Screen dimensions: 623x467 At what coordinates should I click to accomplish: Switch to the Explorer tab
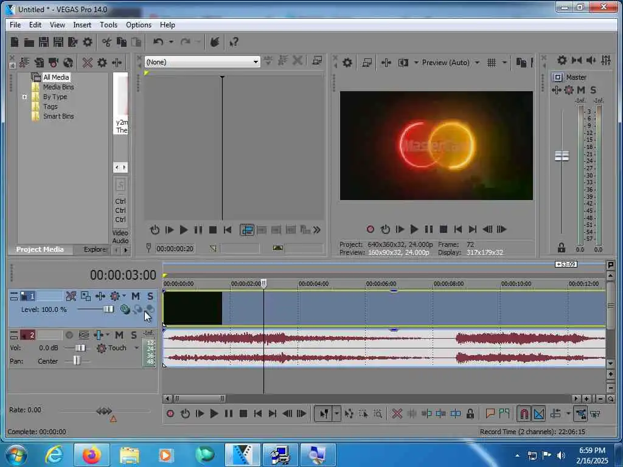[95, 249]
